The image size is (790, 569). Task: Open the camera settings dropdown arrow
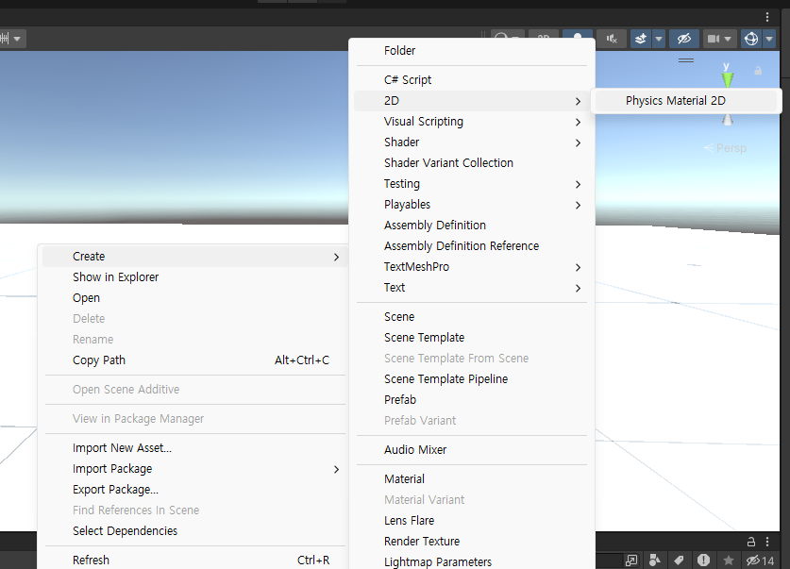[x=728, y=39]
